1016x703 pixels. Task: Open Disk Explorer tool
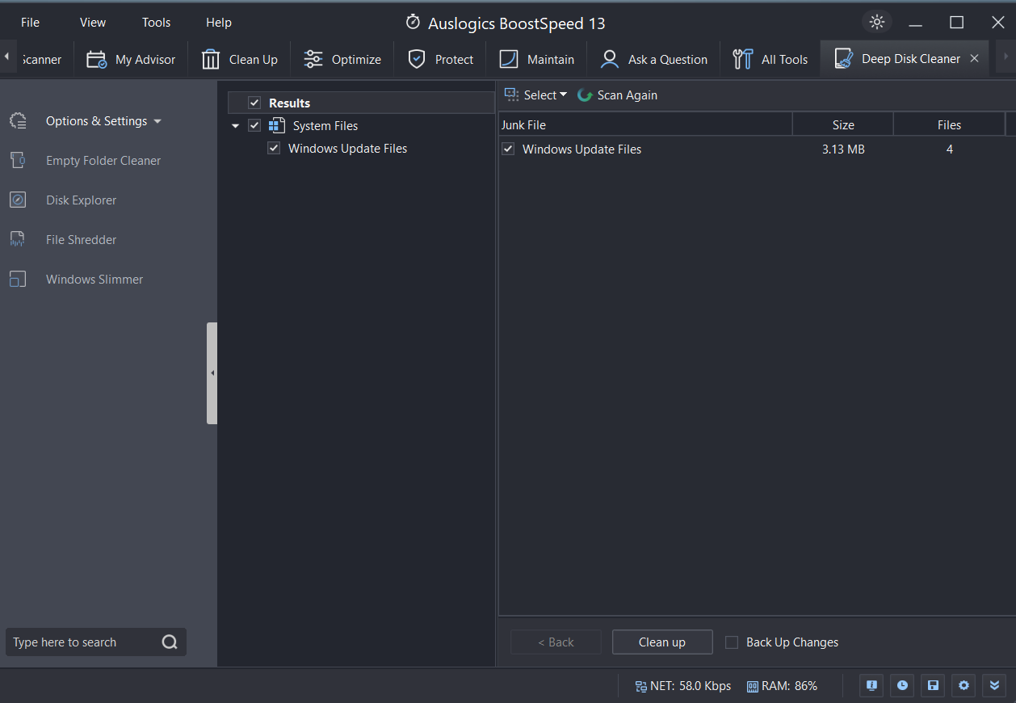coord(81,200)
